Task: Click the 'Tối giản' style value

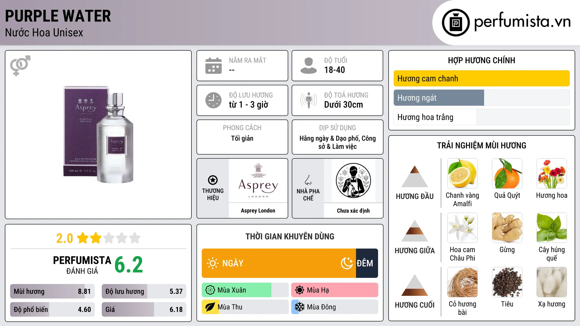Action: pos(242,138)
